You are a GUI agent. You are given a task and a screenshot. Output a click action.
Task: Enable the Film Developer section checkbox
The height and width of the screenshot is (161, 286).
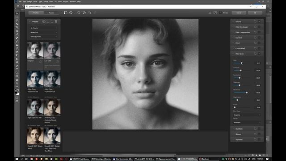click(259, 27)
